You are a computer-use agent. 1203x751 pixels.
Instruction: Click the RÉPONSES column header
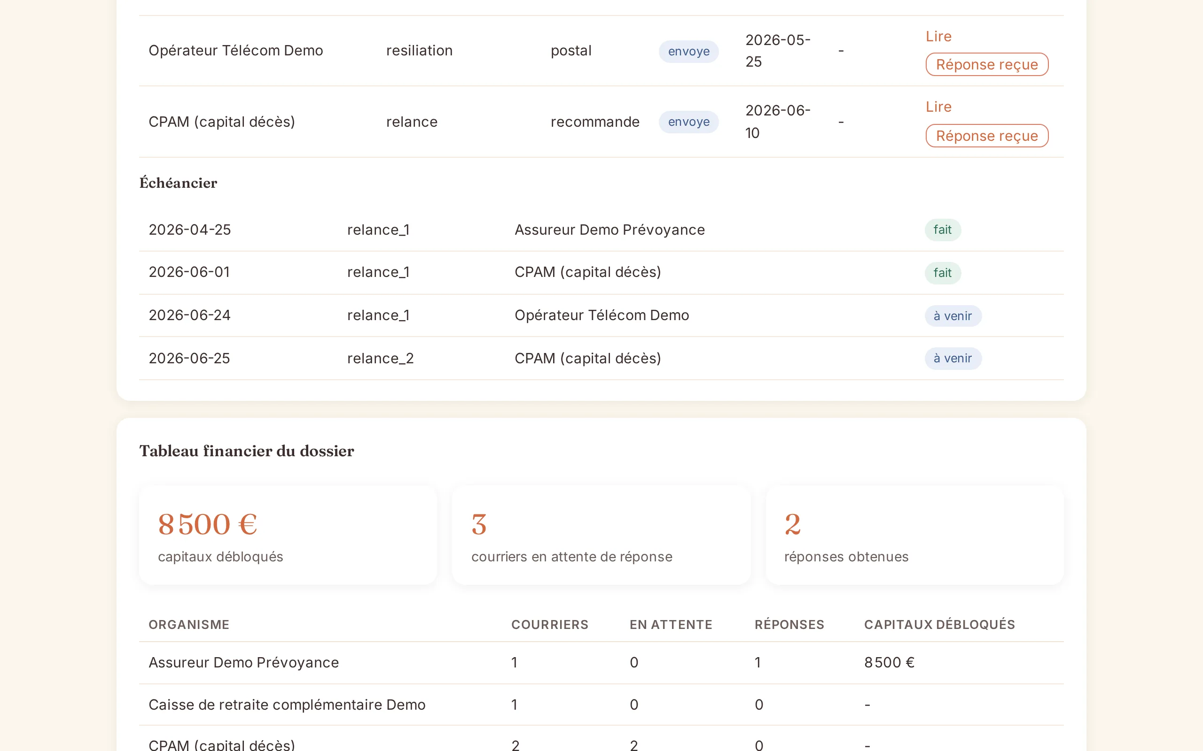tap(789, 624)
